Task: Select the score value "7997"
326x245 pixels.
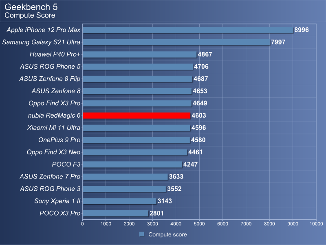Action: coord(278,42)
